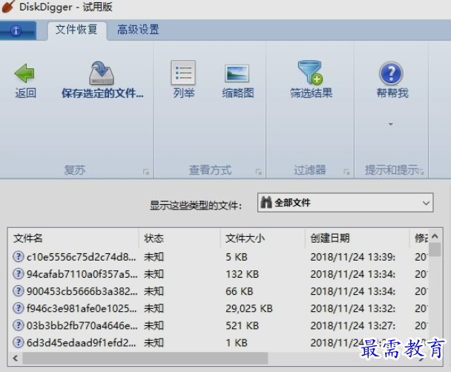Click the 筛选结果 label

[311, 94]
